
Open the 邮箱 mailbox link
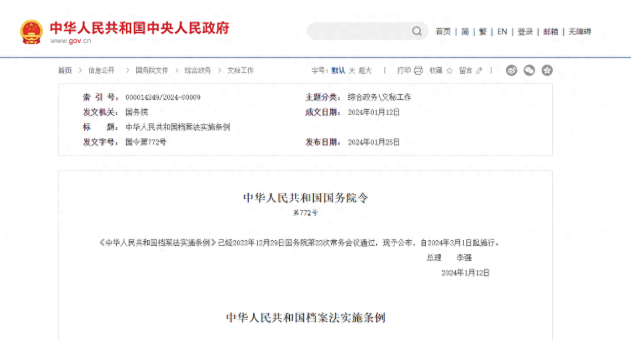[551, 32]
